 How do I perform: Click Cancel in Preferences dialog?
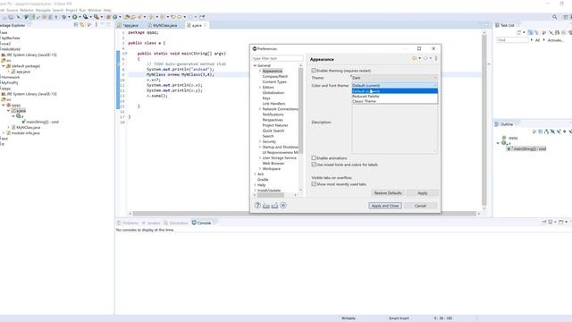(x=420, y=206)
